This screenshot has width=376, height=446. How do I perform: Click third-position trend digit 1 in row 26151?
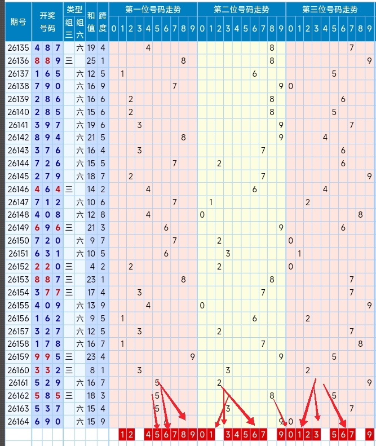pyautogui.click(x=299, y=253)
